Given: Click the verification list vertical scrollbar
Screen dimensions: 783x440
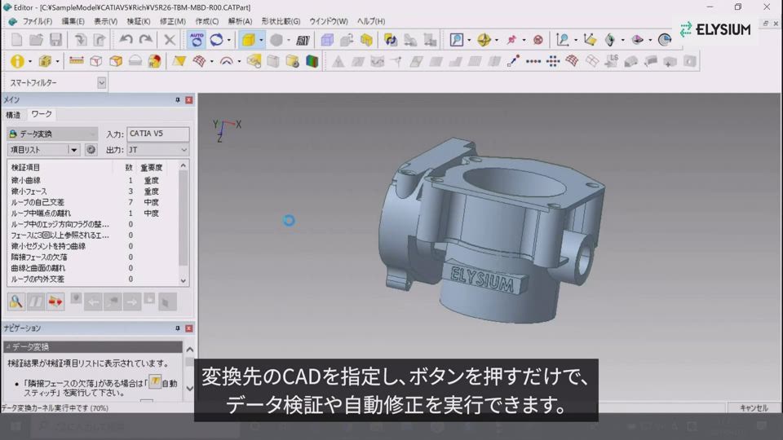Looking at the screenshot, I should (184, 218).
